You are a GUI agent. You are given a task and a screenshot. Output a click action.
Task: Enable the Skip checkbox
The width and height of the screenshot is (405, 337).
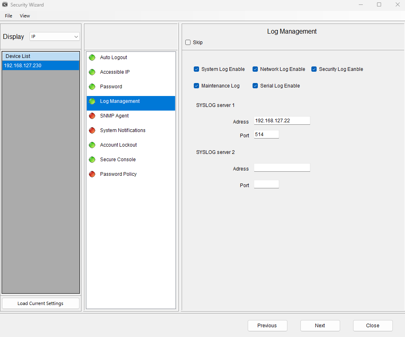coord(188,43)
